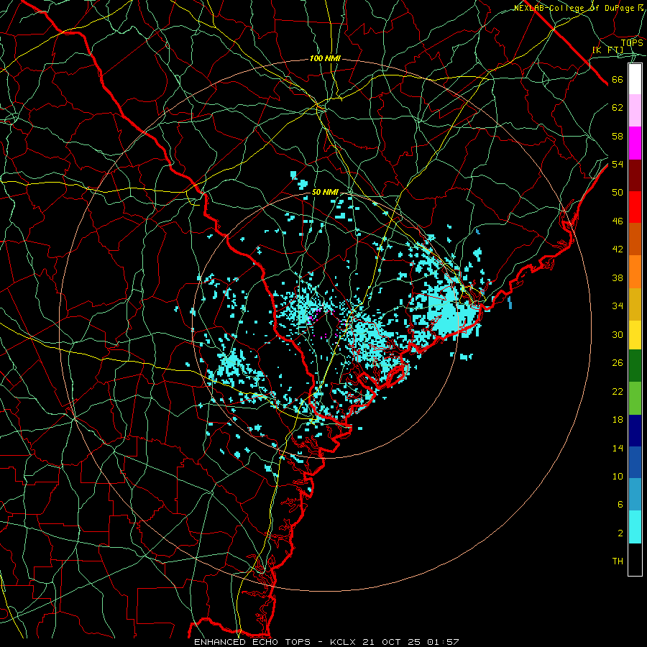Click the medium blue legend swatch
This screenshot has width=647, height=647.
tap(635, 462)
